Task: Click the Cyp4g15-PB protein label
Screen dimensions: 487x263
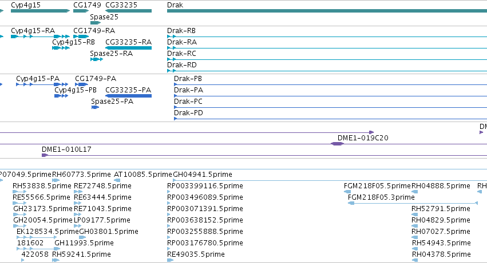Action: pos(76,90)
